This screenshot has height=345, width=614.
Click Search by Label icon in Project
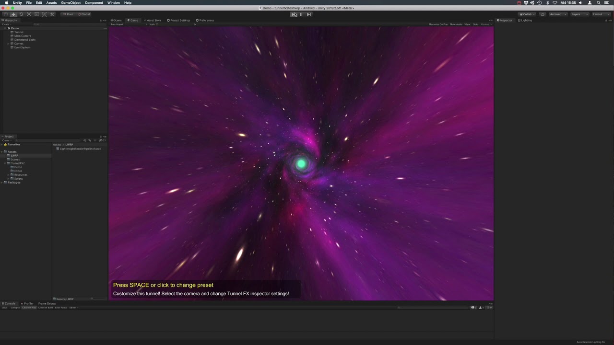pos(90,140)
